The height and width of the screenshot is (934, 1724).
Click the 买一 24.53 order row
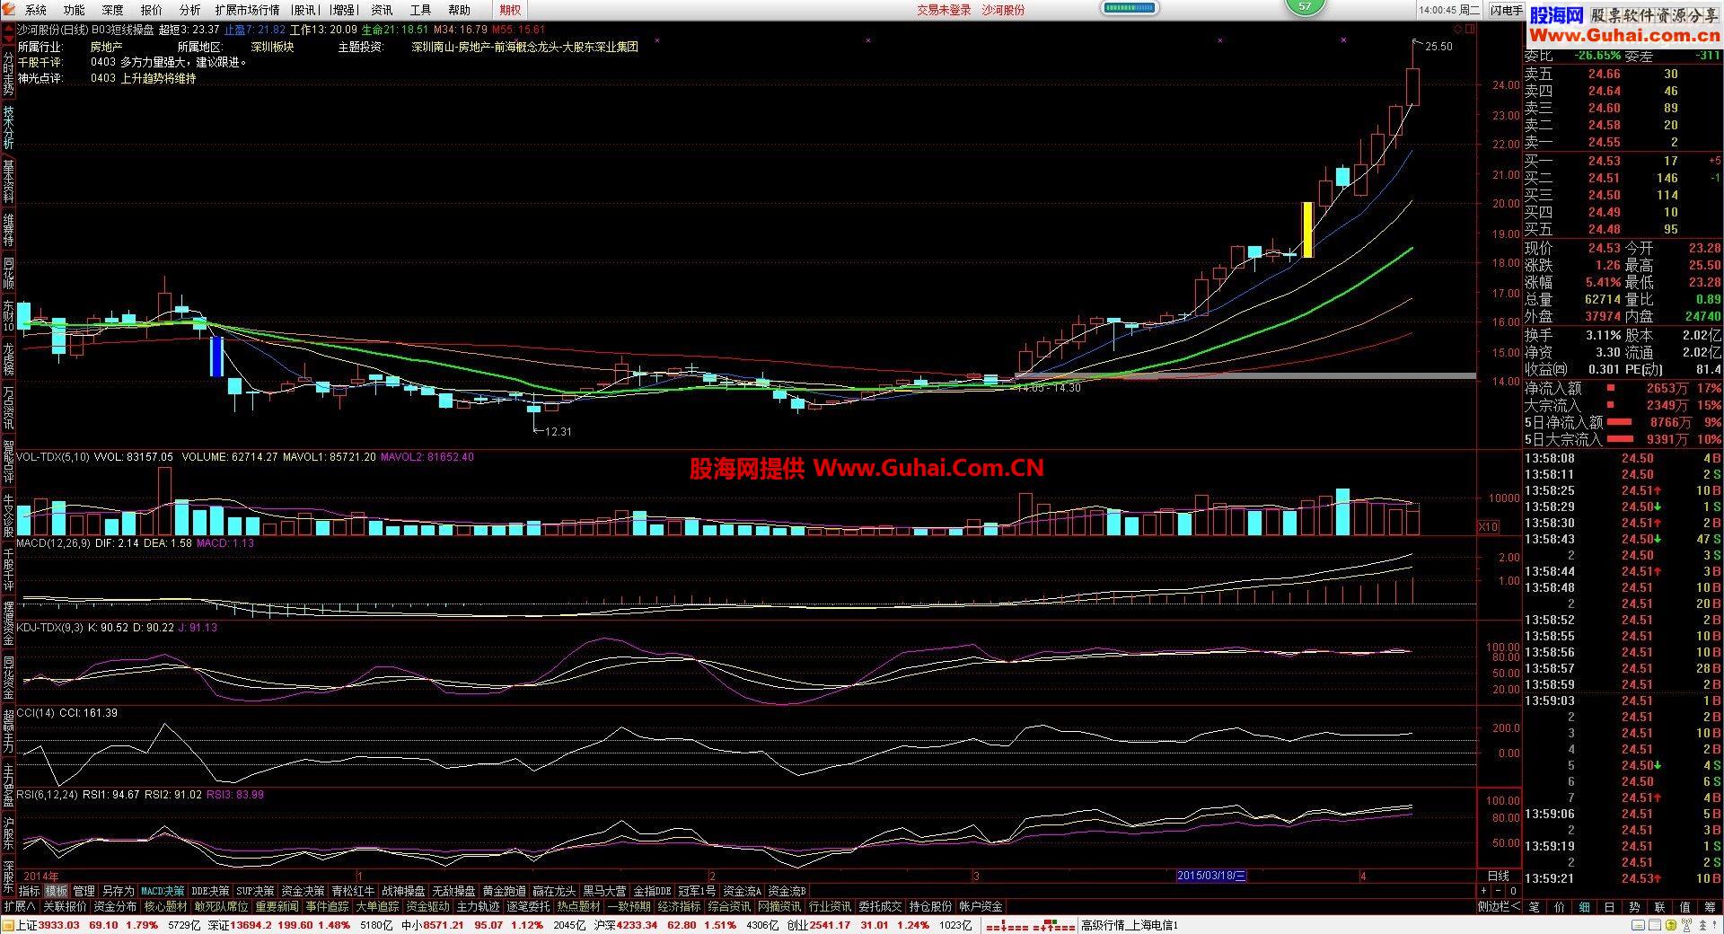pyautogui.click(x=1622, y=161)
